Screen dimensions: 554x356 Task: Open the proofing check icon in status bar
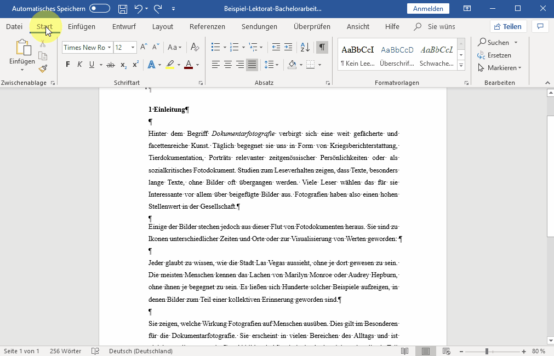(95, 351)
